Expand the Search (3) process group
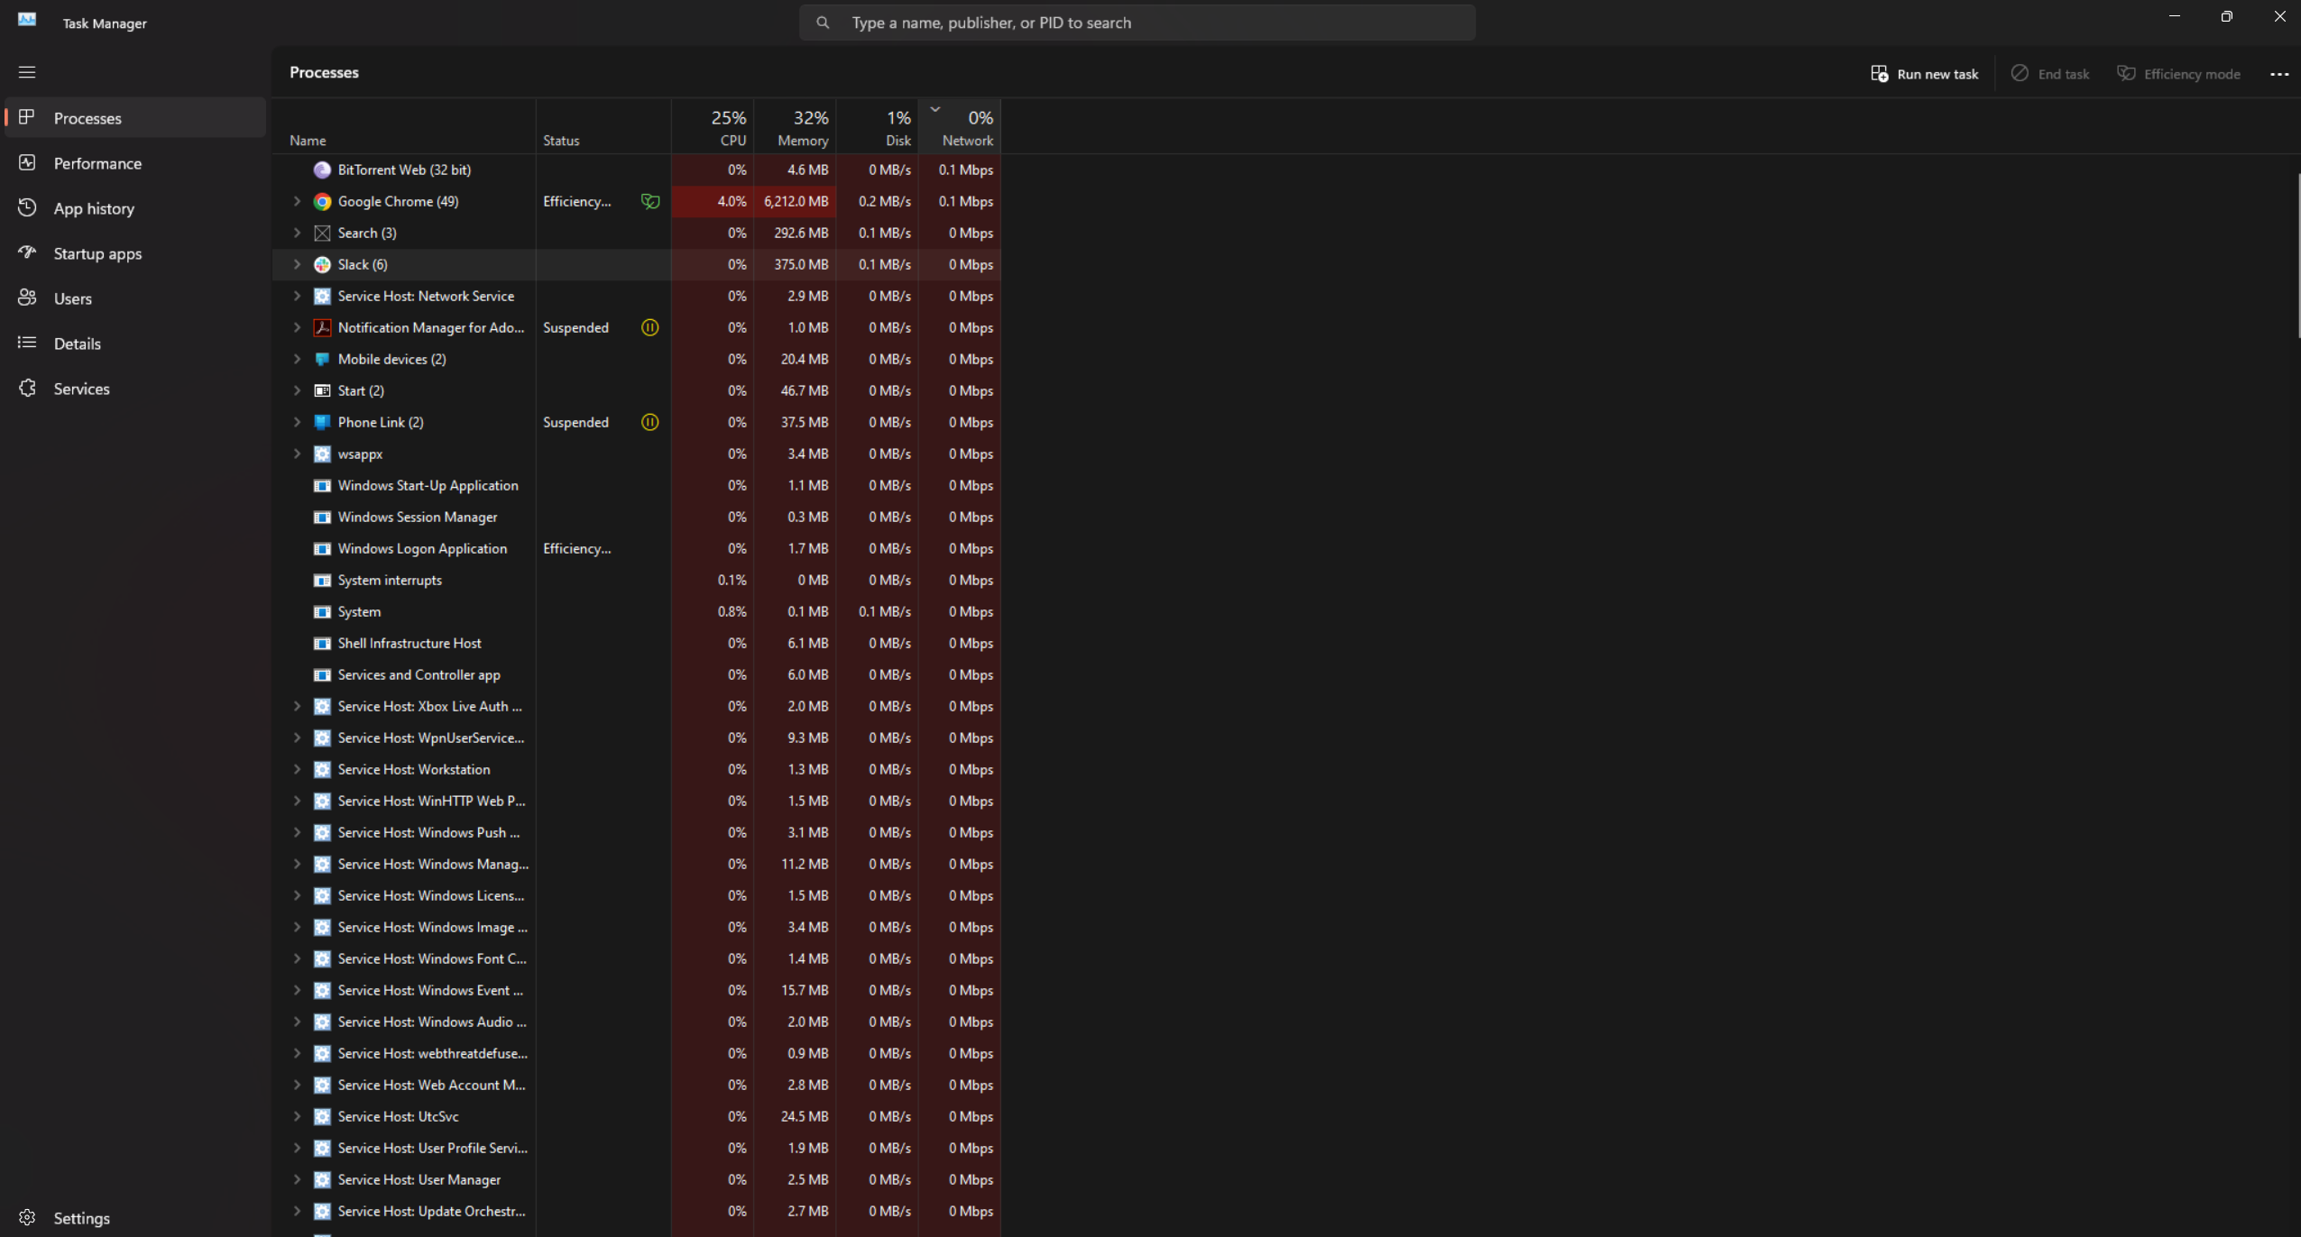Viewport: 2301px width, 1237px height. 297,233
